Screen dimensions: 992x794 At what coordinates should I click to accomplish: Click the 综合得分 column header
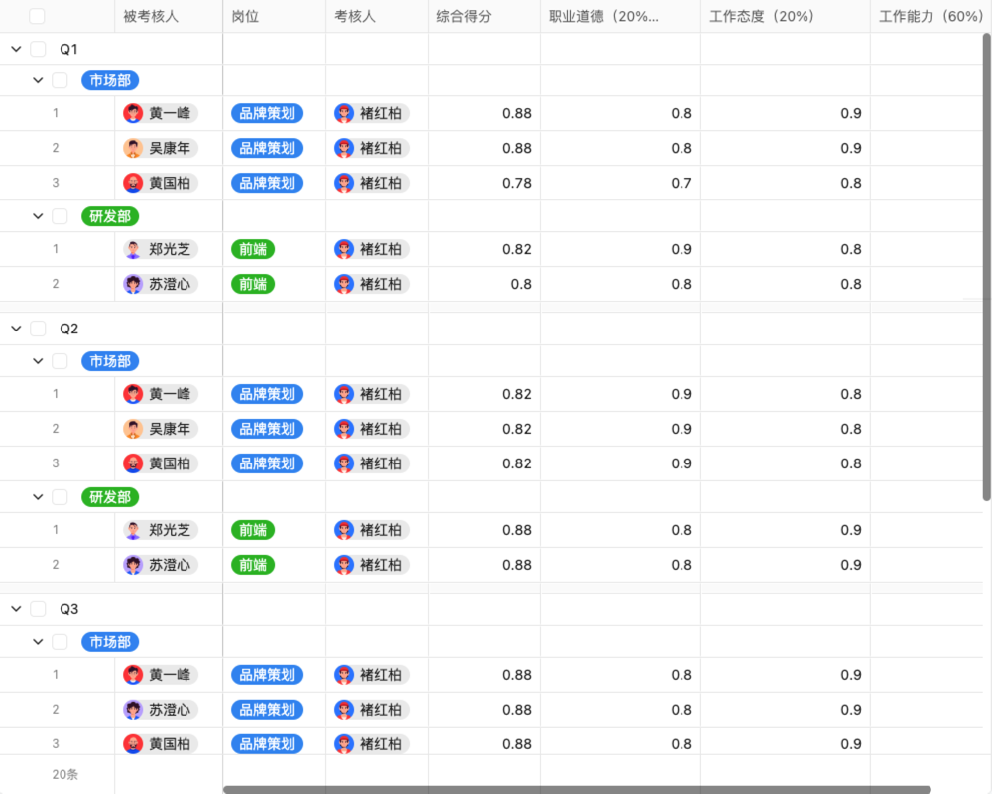(x=464, y=16)
